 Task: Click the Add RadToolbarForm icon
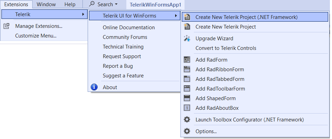187,89
